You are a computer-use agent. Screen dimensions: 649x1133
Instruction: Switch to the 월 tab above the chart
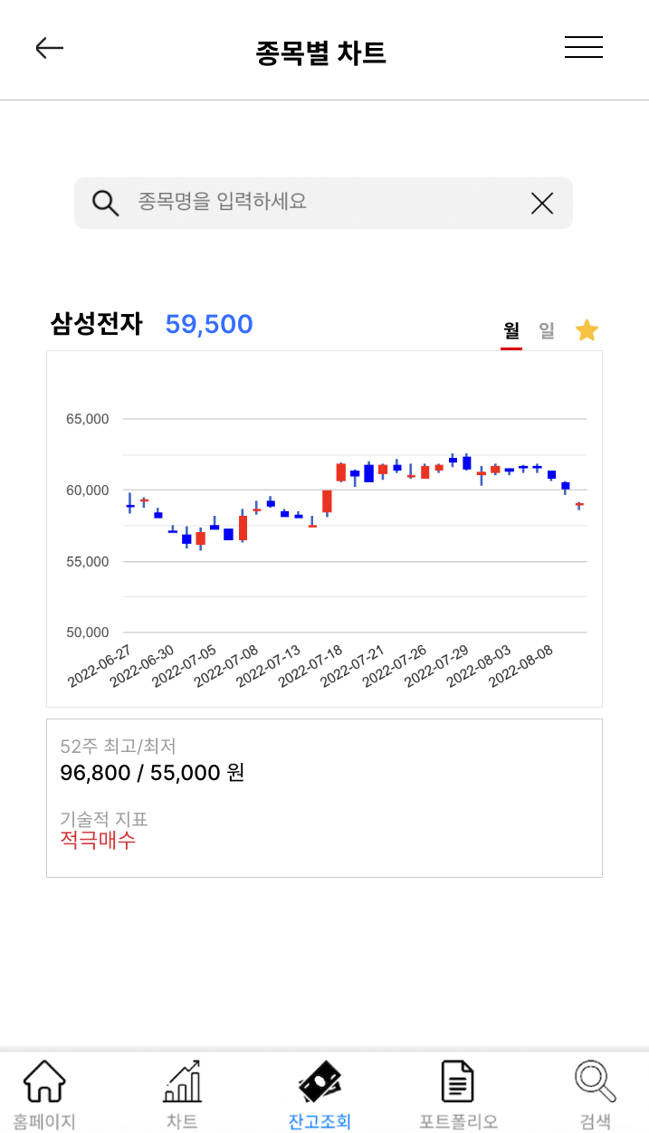[511, 331]
